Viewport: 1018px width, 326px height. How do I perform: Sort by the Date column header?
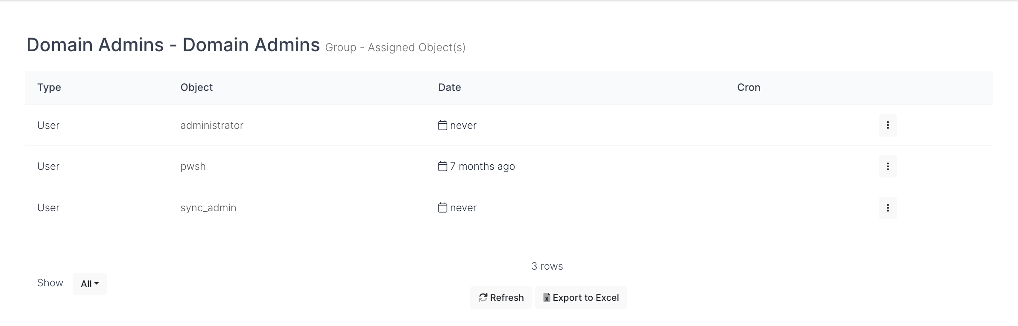[x=449, y=87]
